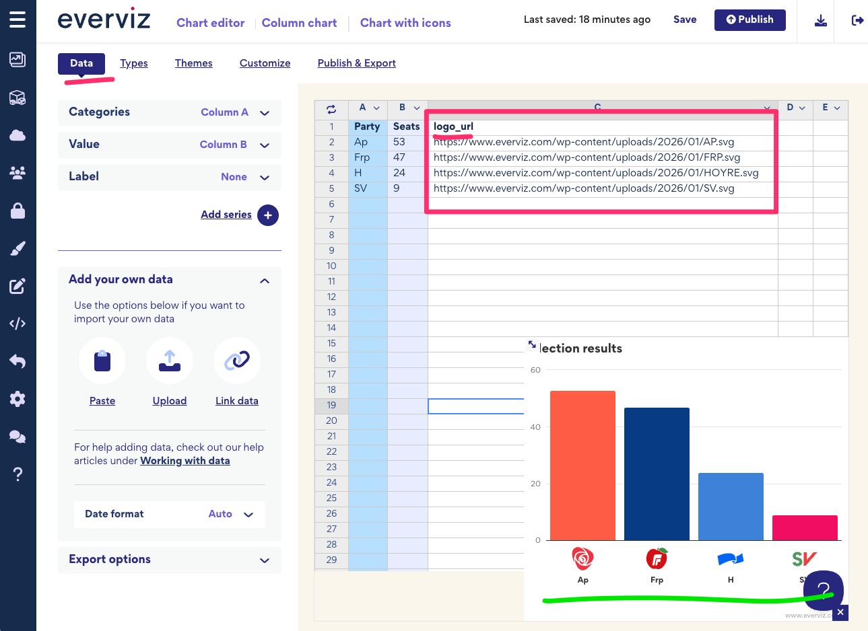The image size is (868, 631).
Task: Open the Label None dropdown
Action: (170, 177)
